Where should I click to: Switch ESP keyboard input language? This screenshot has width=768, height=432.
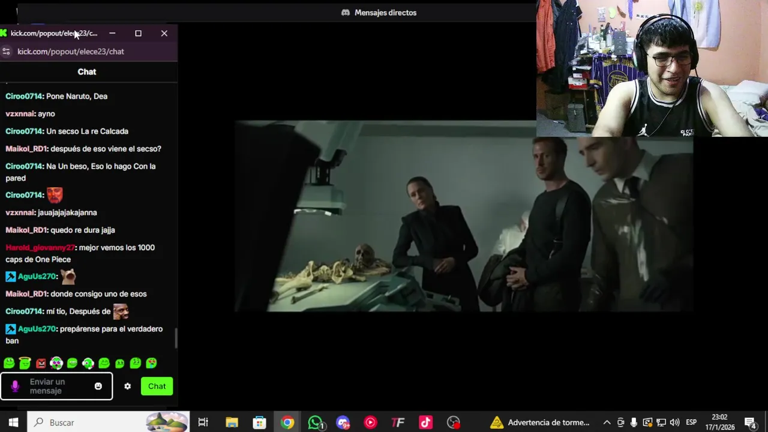[691, 422]
